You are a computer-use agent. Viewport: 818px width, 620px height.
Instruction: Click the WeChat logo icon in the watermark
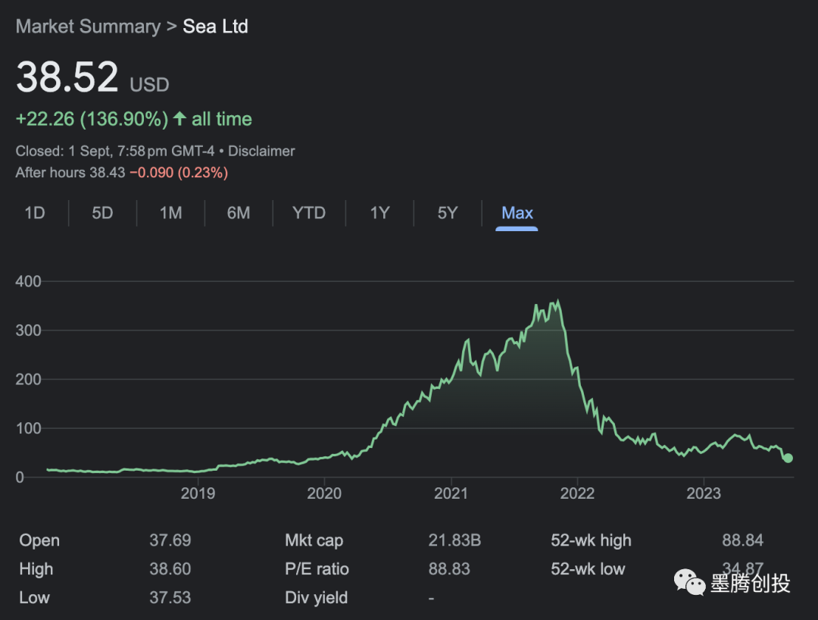689,584
